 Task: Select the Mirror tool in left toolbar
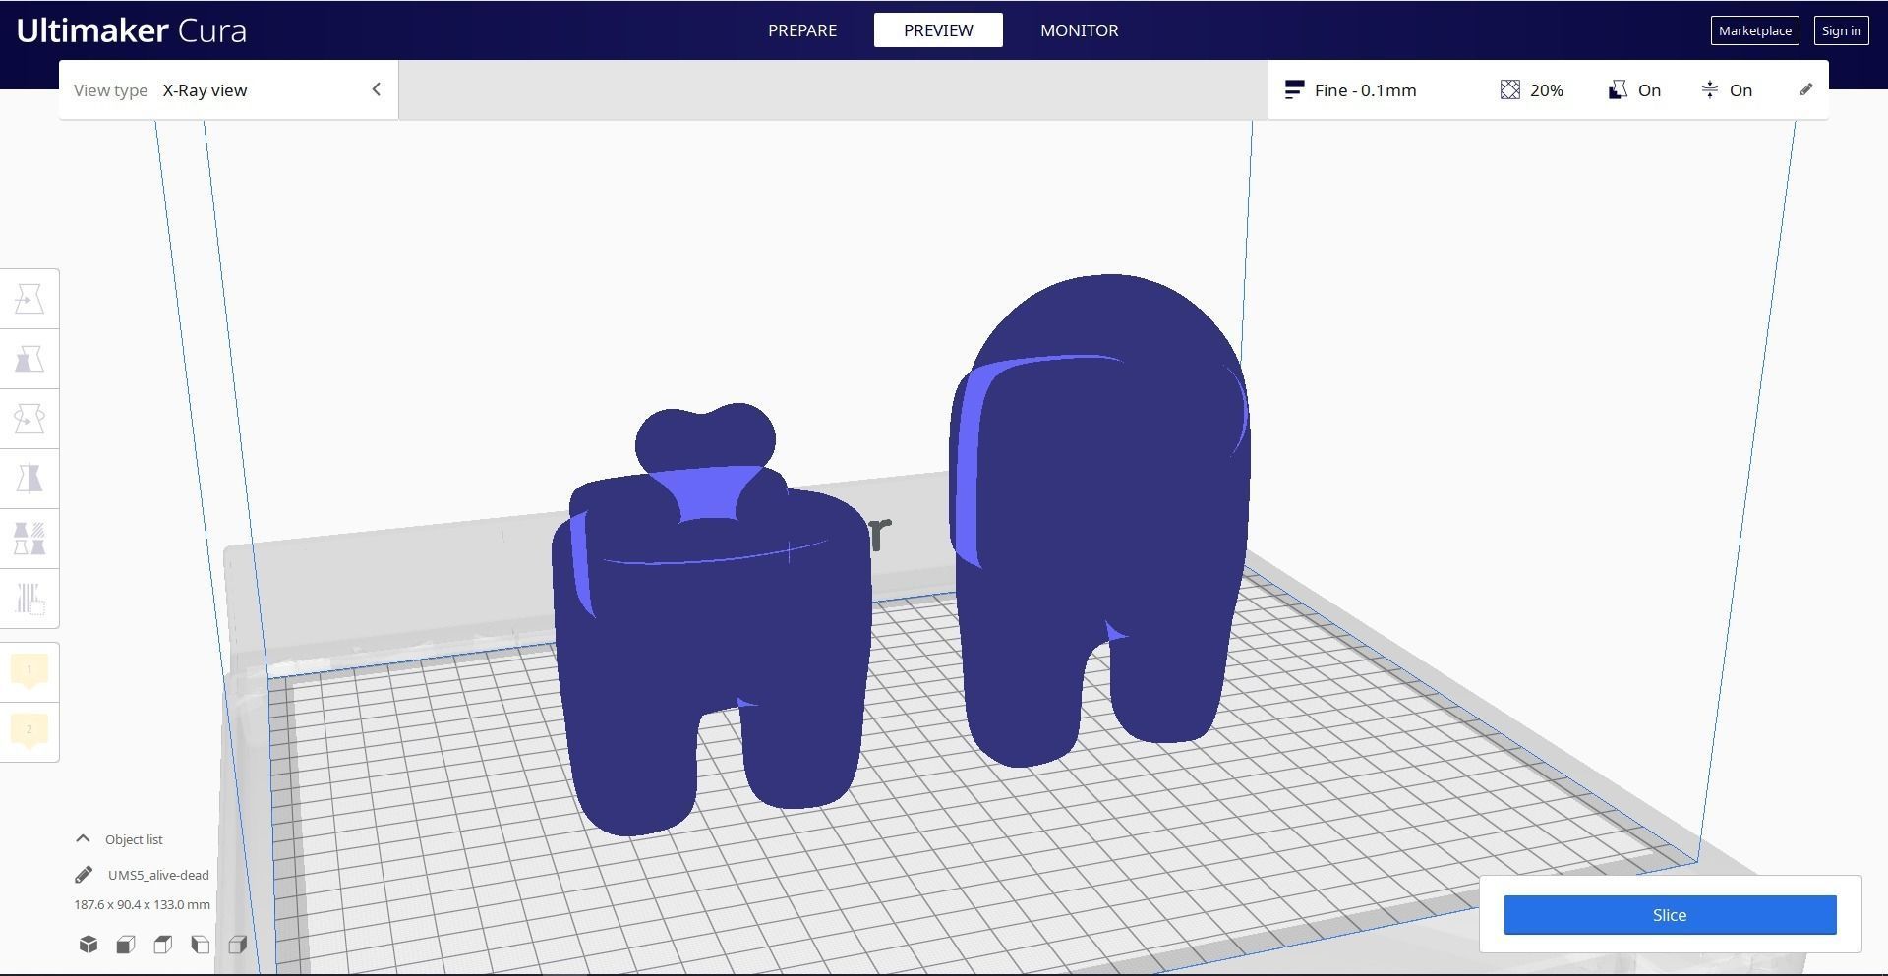point(29,479)
